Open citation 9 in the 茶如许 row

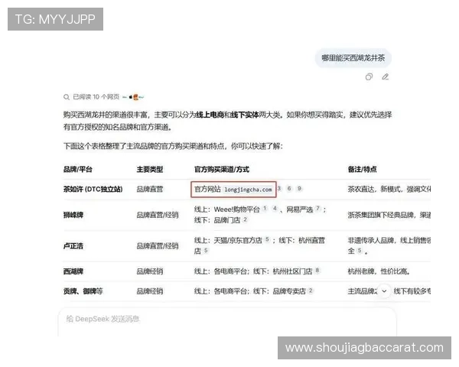click(299, 189)
